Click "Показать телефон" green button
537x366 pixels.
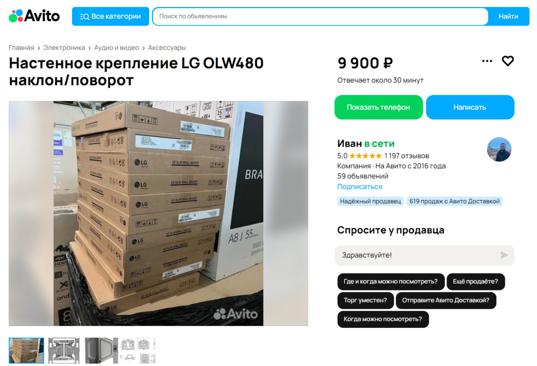tap(378, 107)
